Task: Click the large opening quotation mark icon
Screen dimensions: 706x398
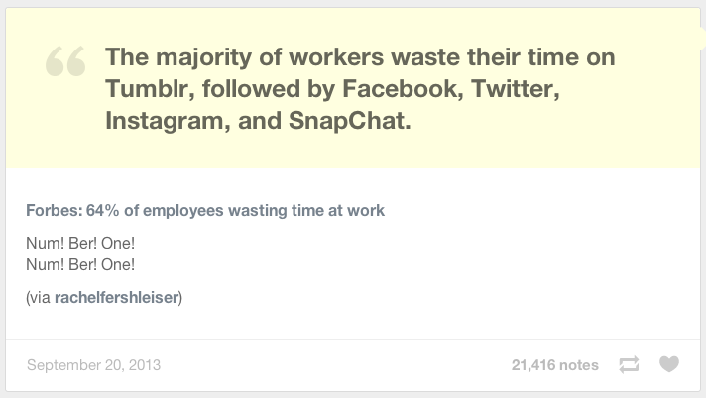Action: 65,63
